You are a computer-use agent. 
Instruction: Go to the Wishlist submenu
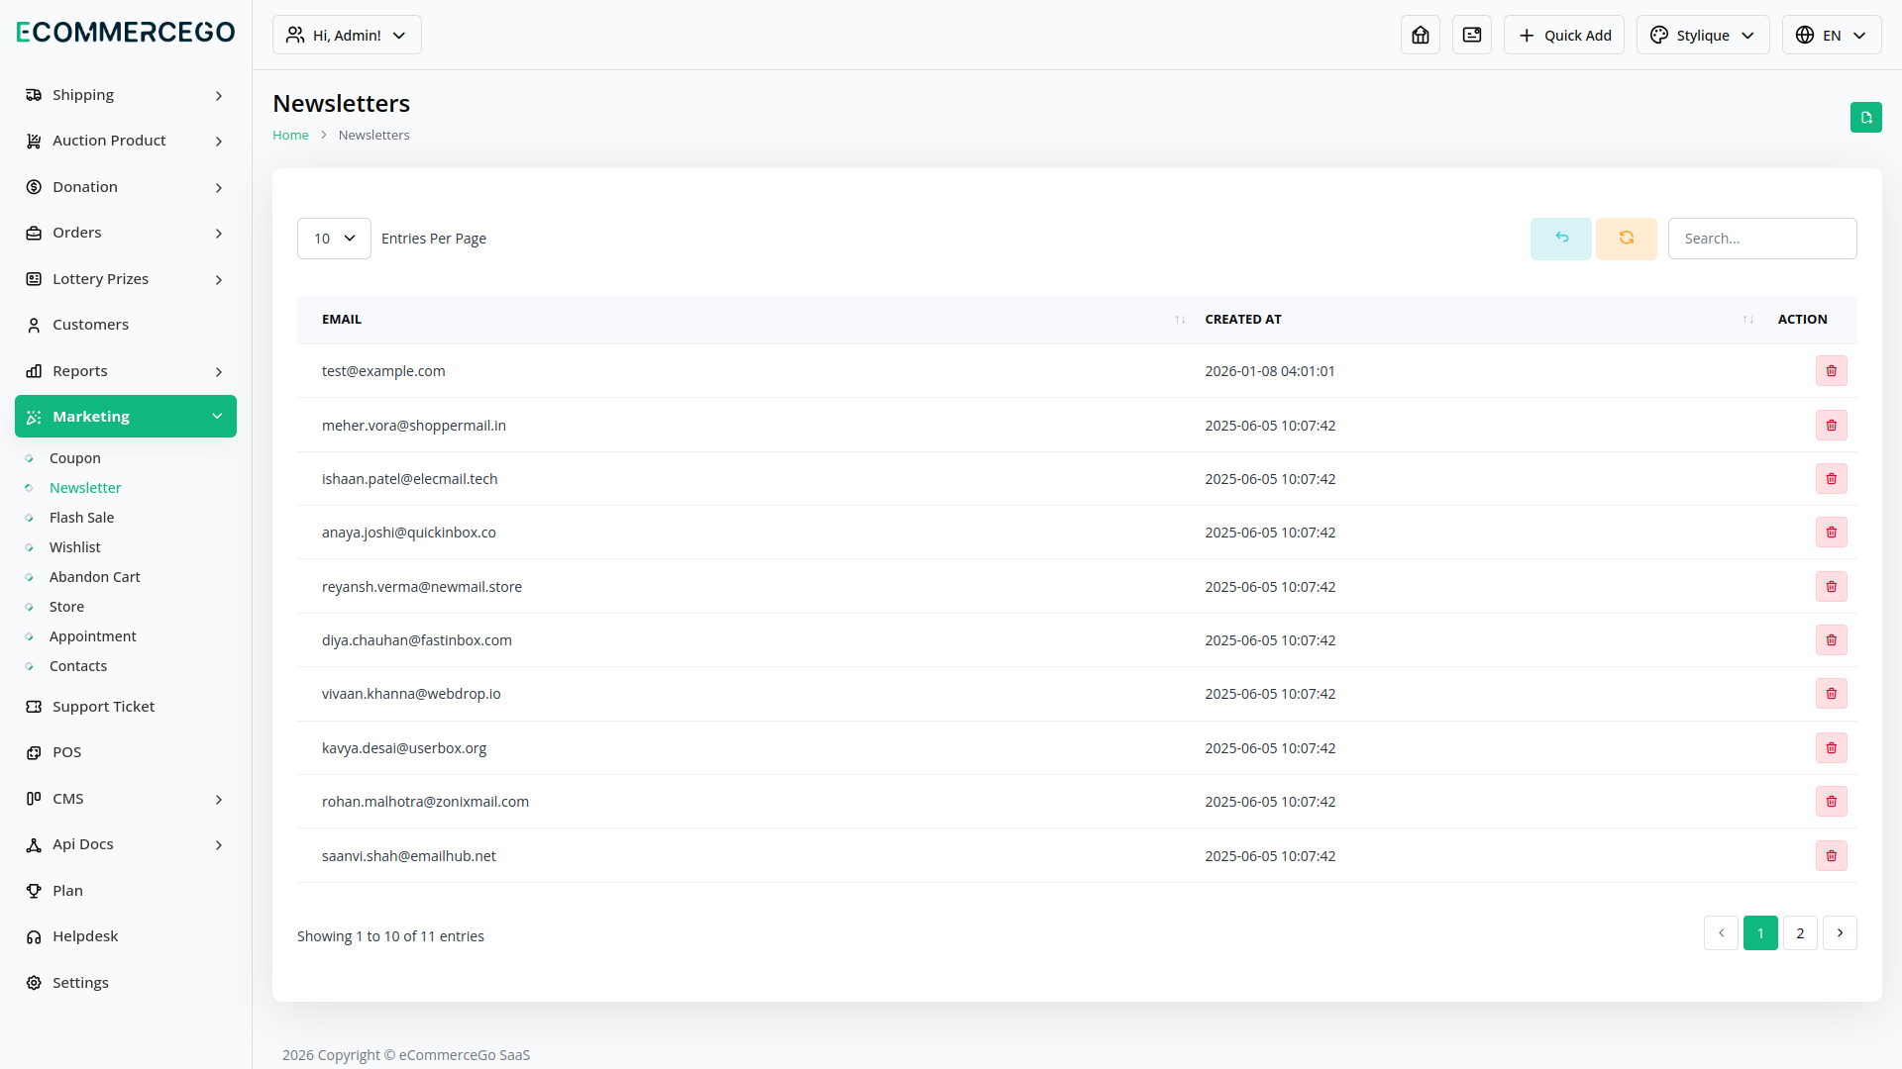[x=75, y=547]
